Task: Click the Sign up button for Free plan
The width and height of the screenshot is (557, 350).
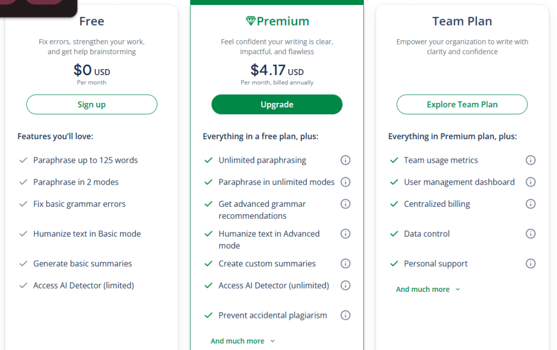Action: [x=91, y=104]
